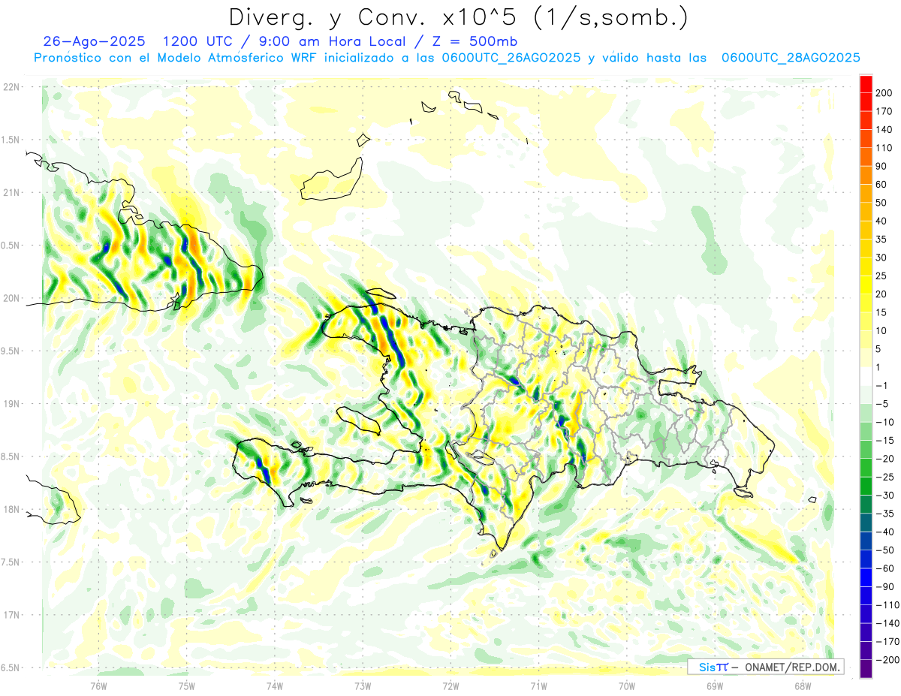Click the '68W' longitude label
This screenshot has height=696, width=901.
(803, 685)
